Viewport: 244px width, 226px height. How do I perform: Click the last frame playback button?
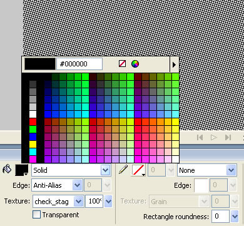(228, 137)
